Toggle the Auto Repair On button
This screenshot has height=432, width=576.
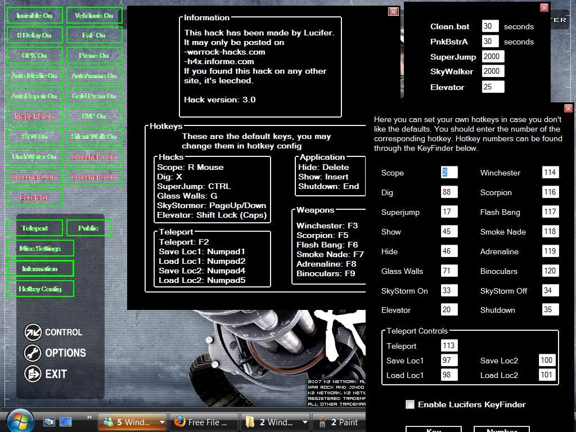pyautogui.click(x=34, y=96)
